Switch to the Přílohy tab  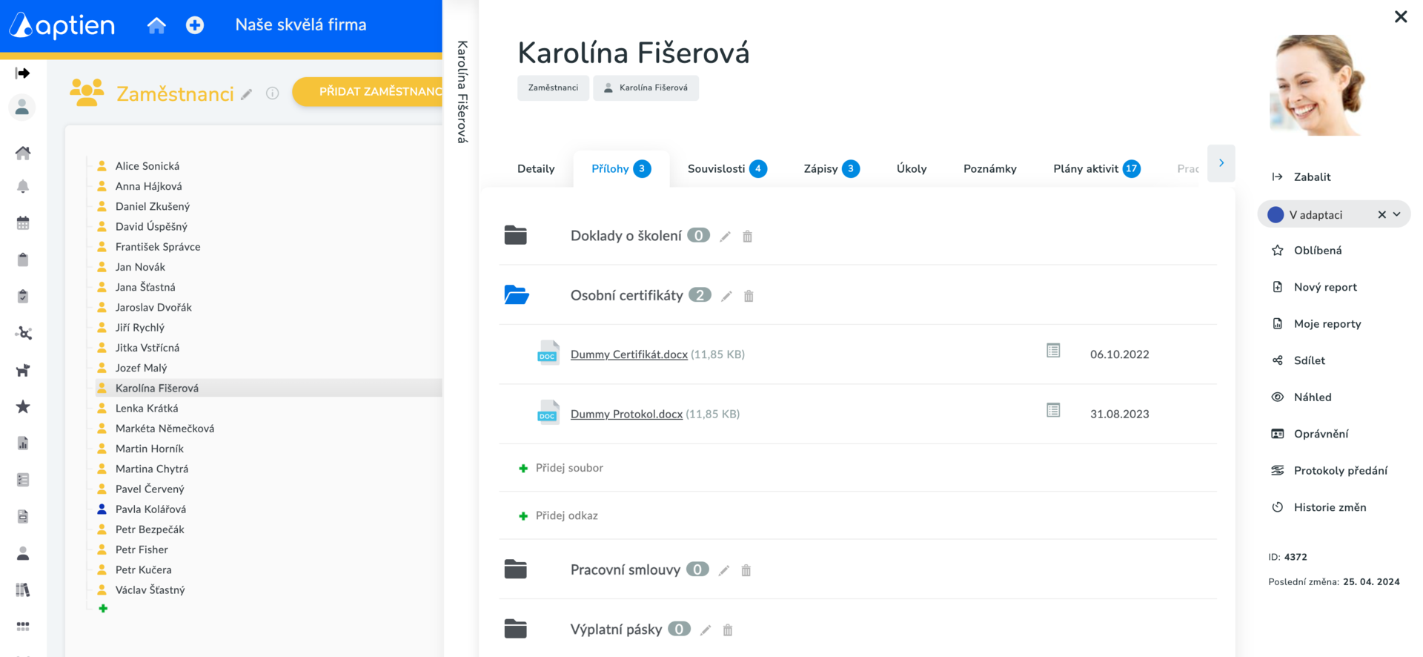(621, 169)
